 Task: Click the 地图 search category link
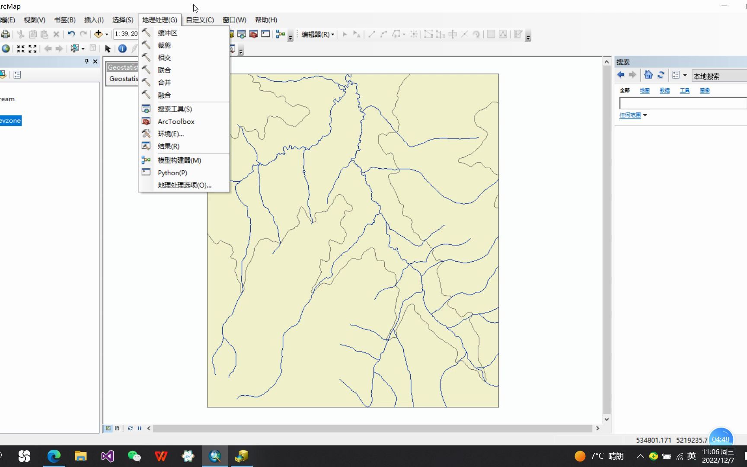coord(645,90)
